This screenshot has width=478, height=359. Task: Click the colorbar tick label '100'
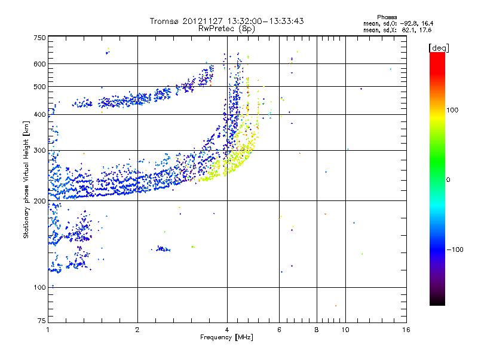[452, 110]
